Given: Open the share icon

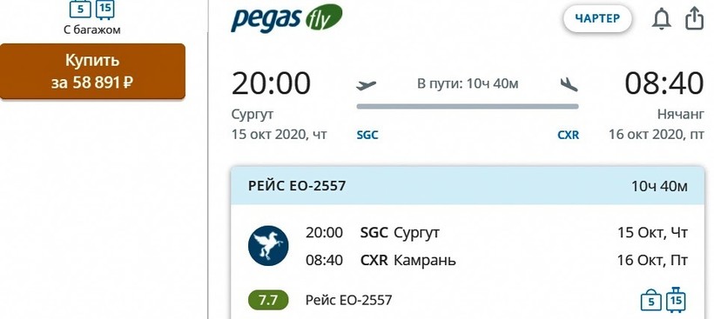Looking at the screenshot, I should [695, 18].
